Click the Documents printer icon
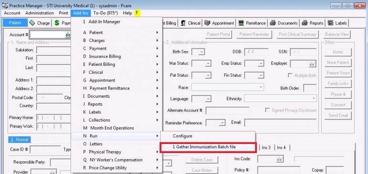Viewport: 368px width, 174px height. pos(273,23)
